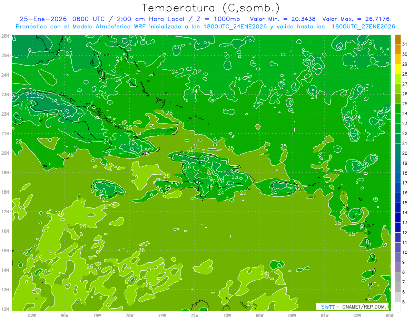Click the 62W longitude axis label
The width and height of the screenshot is (414, 320).
point(357,315)
